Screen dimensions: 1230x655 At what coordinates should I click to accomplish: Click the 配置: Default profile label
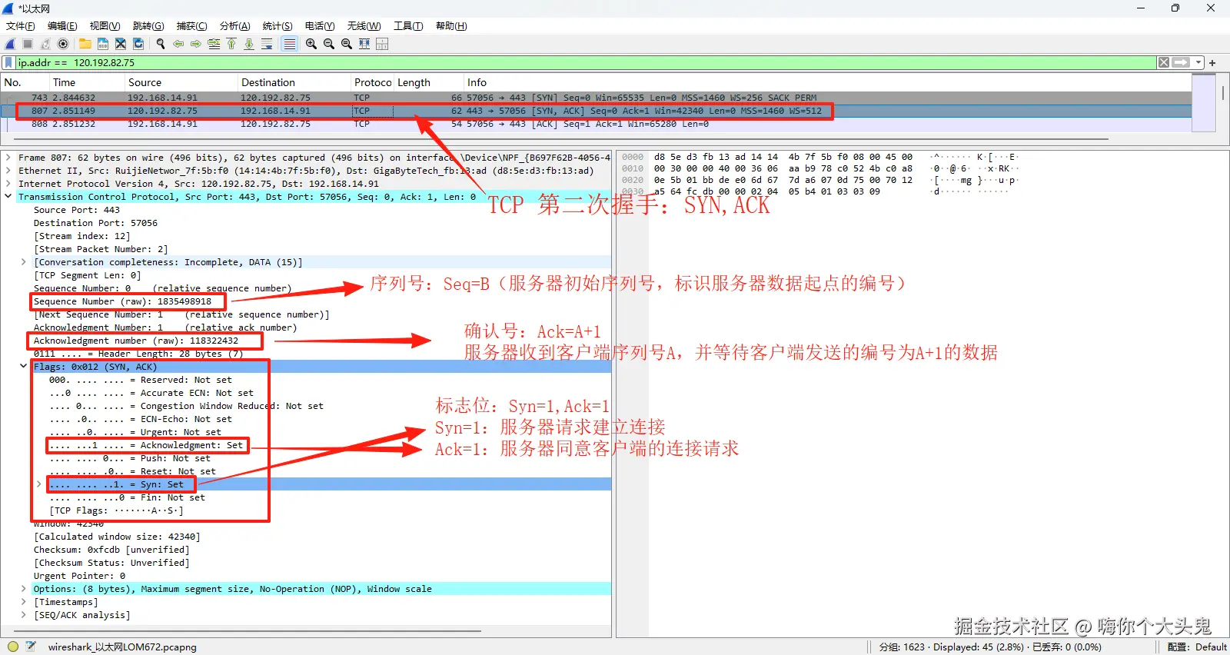(x=1197, y=647)
